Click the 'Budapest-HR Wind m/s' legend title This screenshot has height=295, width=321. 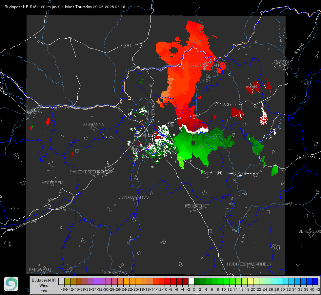pyautogui.click(x=44, y=285)
